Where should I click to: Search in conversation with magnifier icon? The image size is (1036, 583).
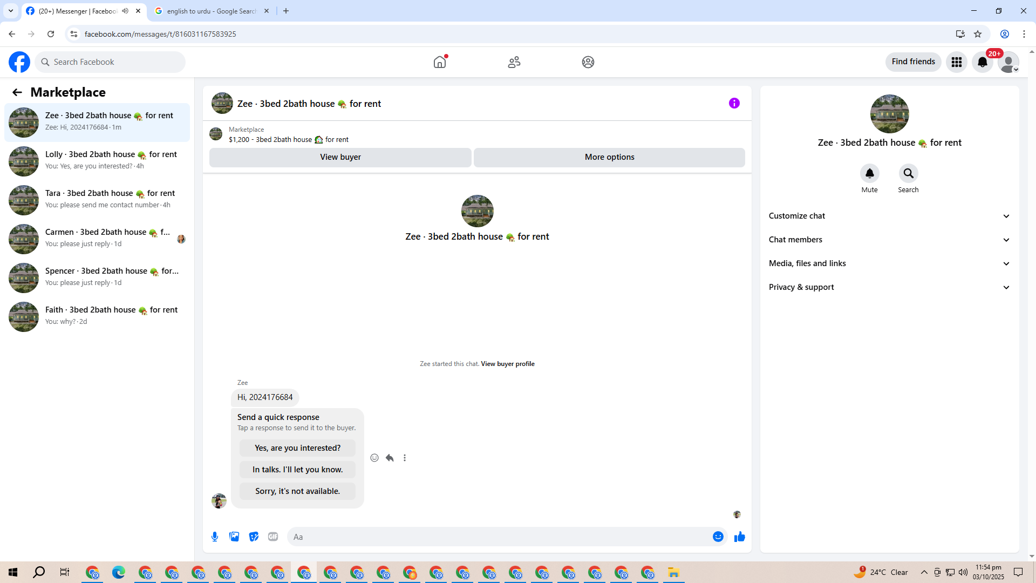coord(909,173)
